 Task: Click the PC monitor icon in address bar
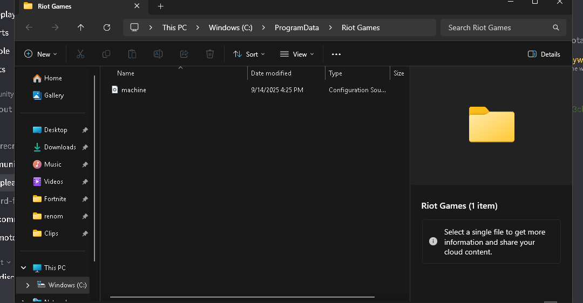tap(134, 27)
